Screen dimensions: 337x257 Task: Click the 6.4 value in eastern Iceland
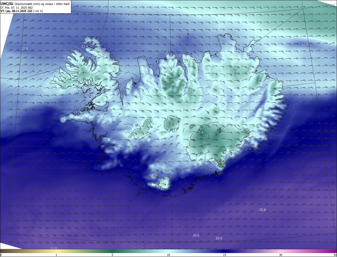[x=257, y=81]
